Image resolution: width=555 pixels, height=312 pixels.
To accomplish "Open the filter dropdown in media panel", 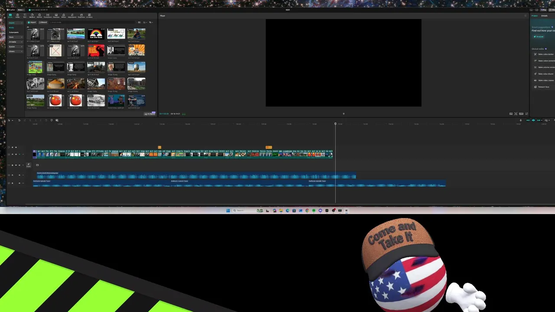I will [151, 23].
